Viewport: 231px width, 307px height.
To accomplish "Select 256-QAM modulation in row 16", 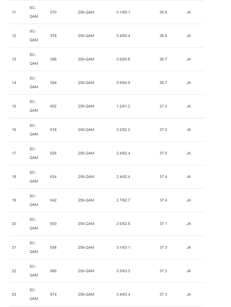I will click(x=86, y=130).
